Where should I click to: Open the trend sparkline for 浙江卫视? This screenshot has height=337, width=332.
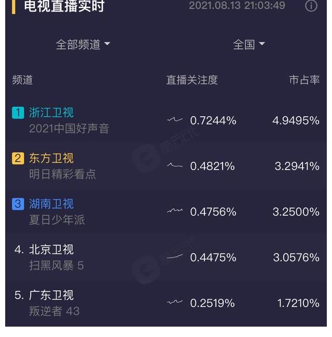tap(175, 120)
